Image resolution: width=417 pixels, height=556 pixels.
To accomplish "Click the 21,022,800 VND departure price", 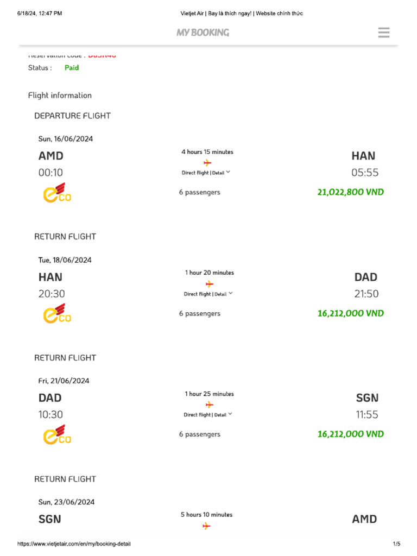I will pos(350,192).
